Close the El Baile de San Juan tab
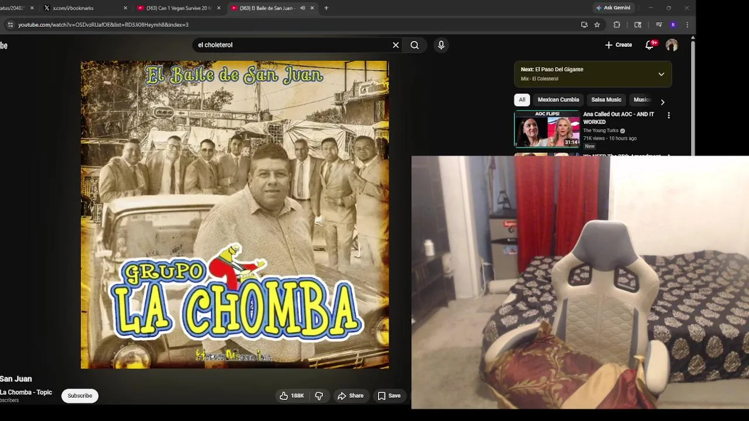Screen dimensions: 749x421 [312, 8]
